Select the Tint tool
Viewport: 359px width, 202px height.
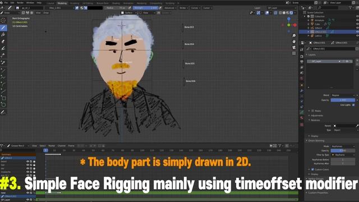point(3,48)
